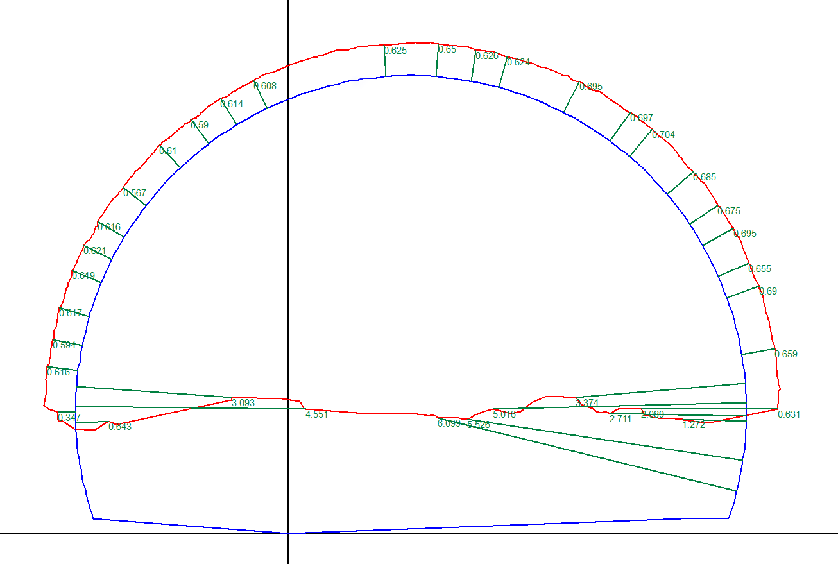Pick the 0.675 measurement text
838x564 pixels.
[x=729, y=211]
